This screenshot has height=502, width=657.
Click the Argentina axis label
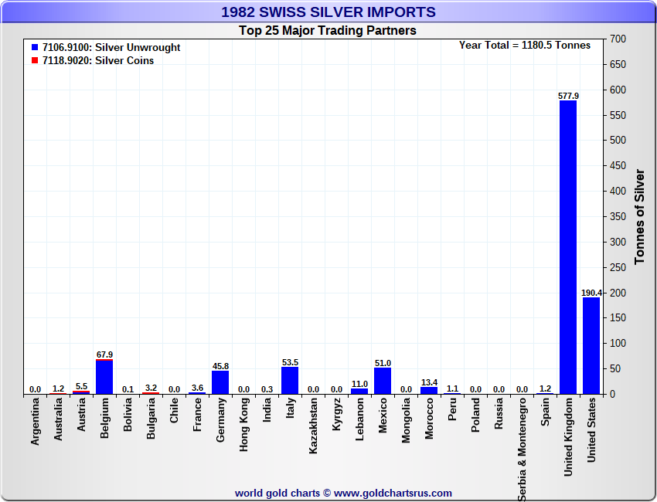coord(36,421)
